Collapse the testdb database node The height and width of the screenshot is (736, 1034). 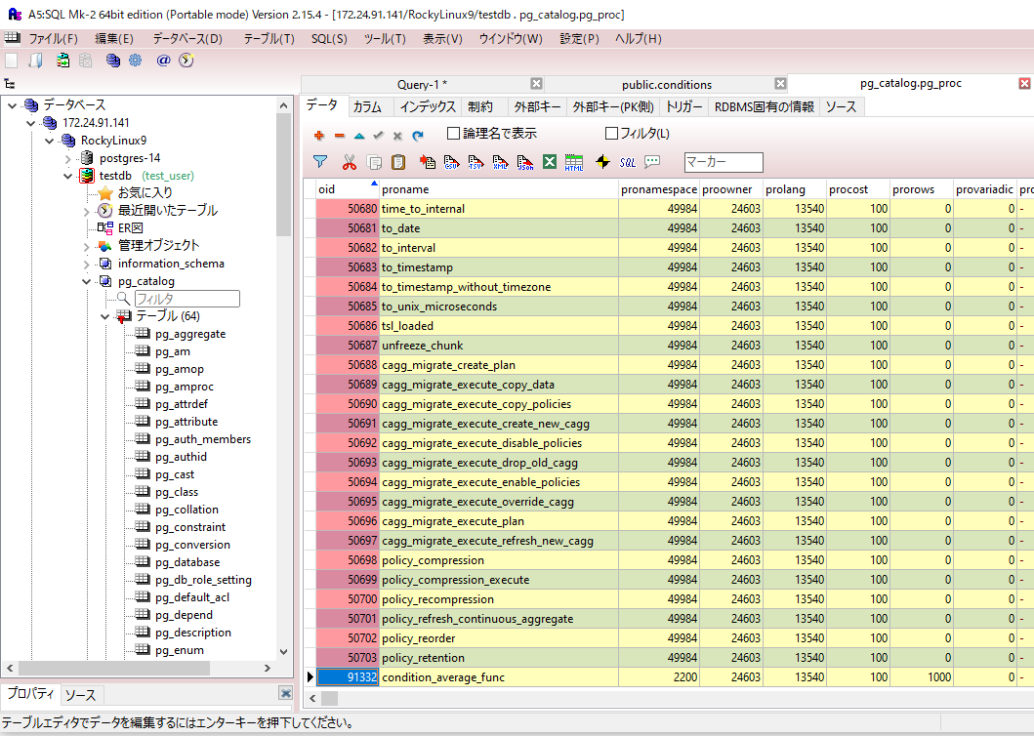click(x=68, y=176)
